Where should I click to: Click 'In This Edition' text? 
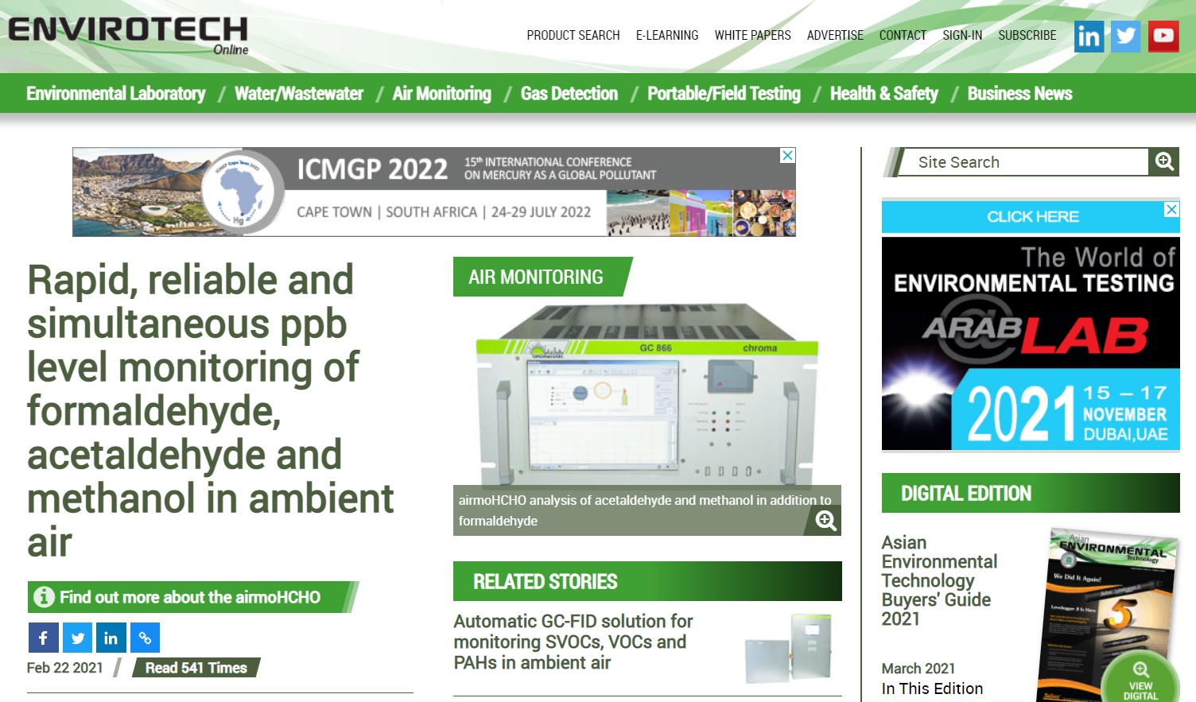(932, 688)
